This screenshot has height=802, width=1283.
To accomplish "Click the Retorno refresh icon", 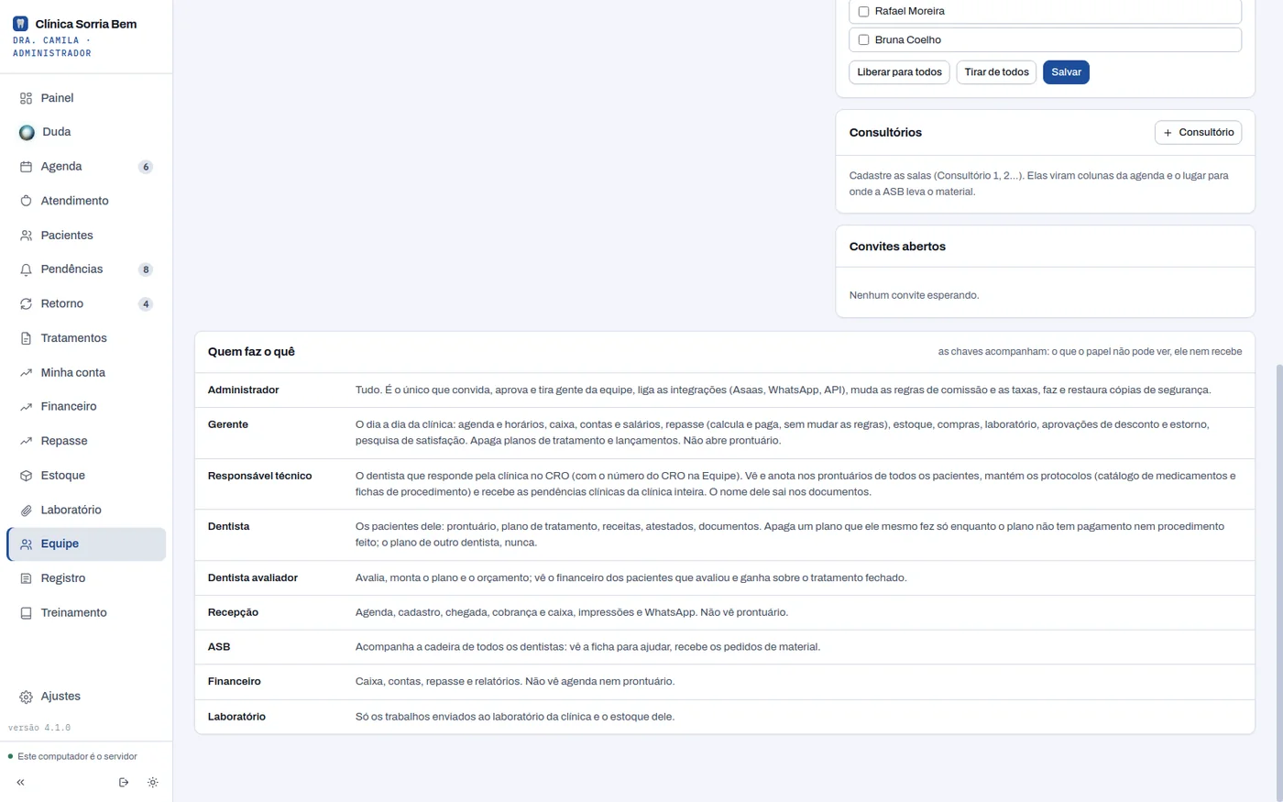I will (26, 304).
